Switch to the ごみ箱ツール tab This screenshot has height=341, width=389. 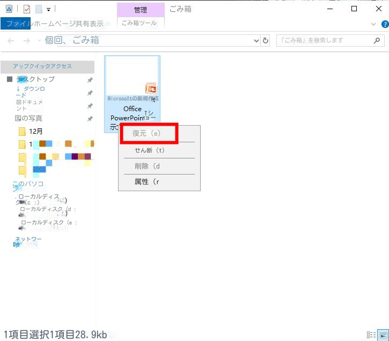pos(139,23)
